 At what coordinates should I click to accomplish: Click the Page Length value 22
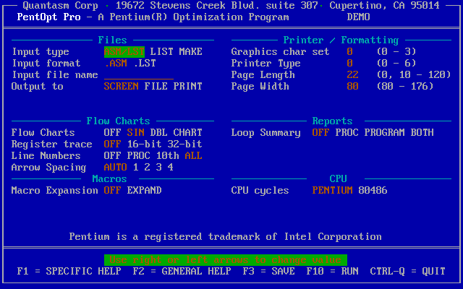point(352,75)
